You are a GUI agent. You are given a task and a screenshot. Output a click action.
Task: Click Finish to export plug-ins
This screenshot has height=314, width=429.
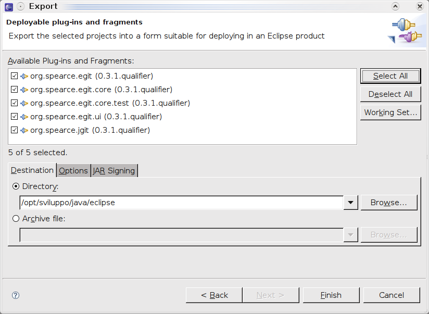click(331, 295)
